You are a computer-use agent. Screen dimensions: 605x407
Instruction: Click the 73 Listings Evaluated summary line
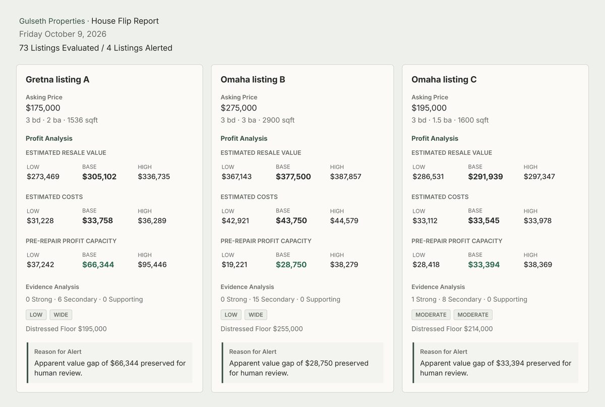tap(96, 48)
